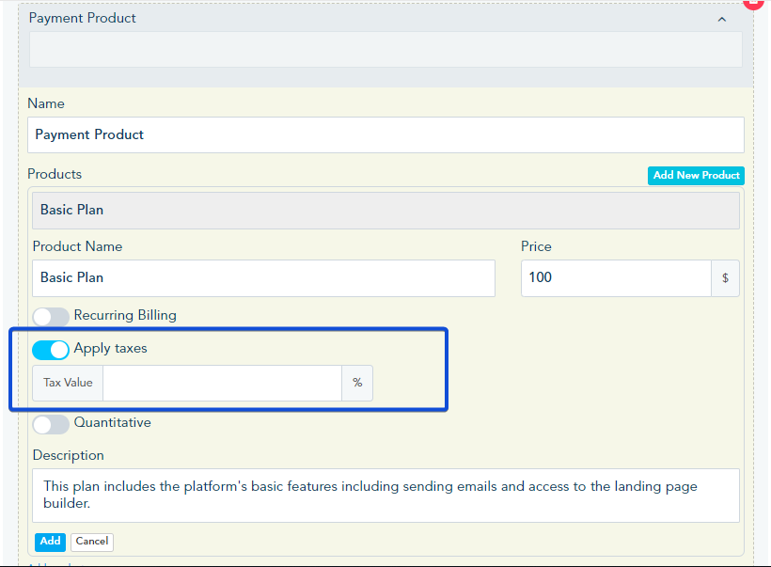771x567 pixels.
Task: Click the gray preview box under panel title
Action: tap(385, 50)
